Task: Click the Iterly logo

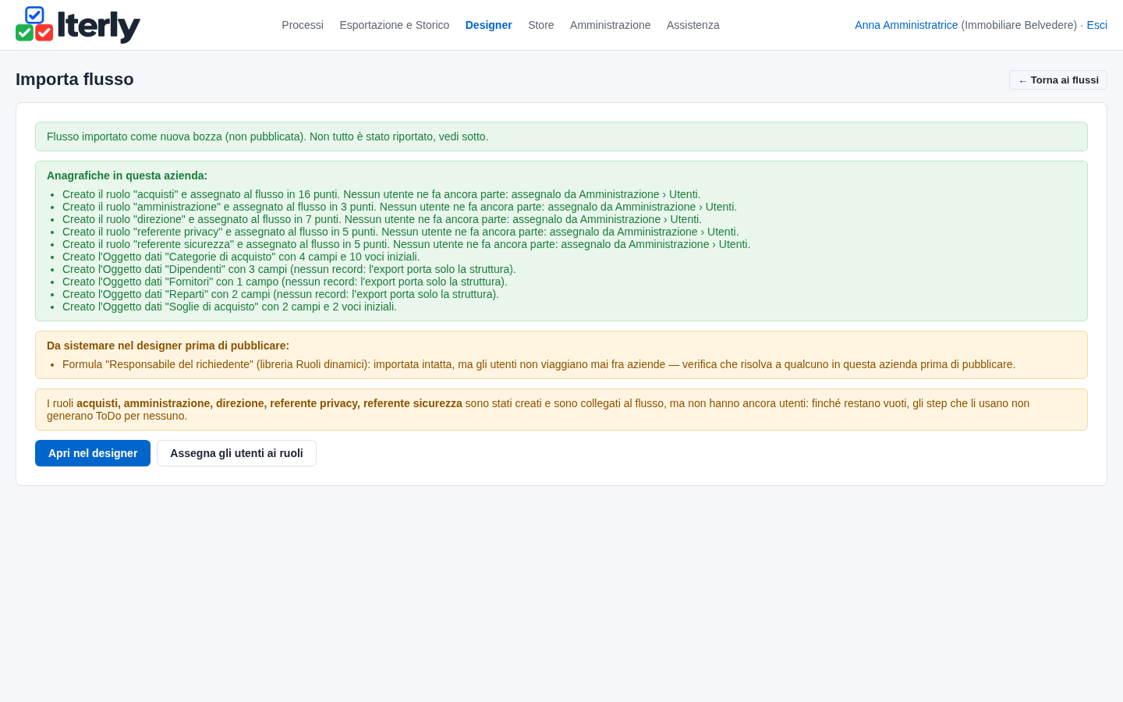Action: pos(78,25)
